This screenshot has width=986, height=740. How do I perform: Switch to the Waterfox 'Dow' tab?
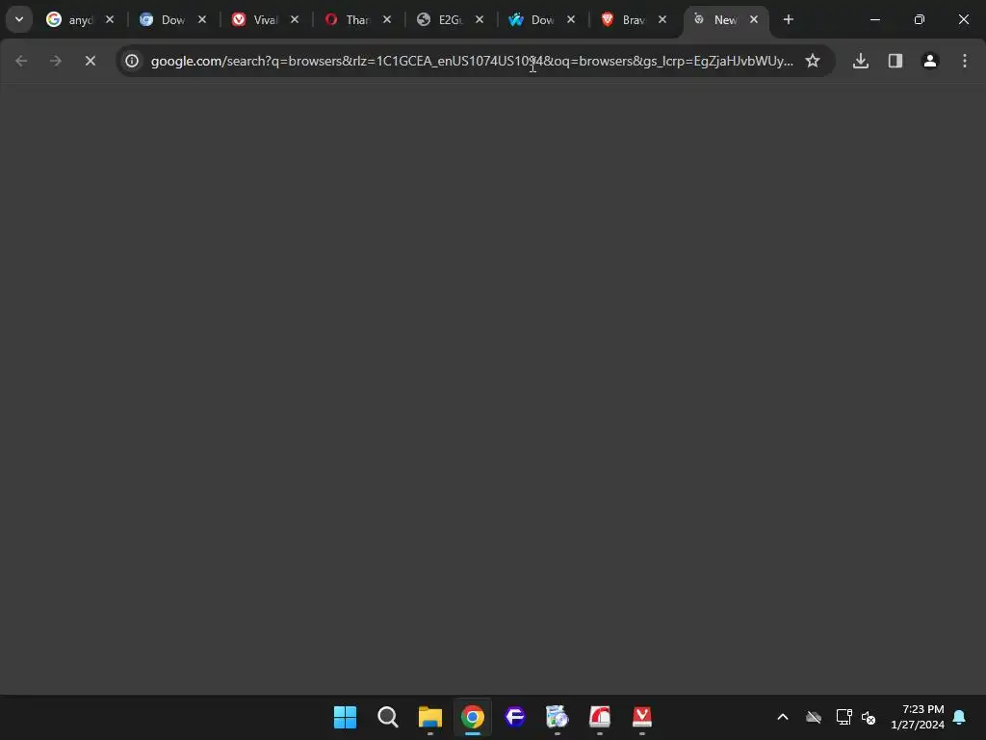click(x=532, y=19)
